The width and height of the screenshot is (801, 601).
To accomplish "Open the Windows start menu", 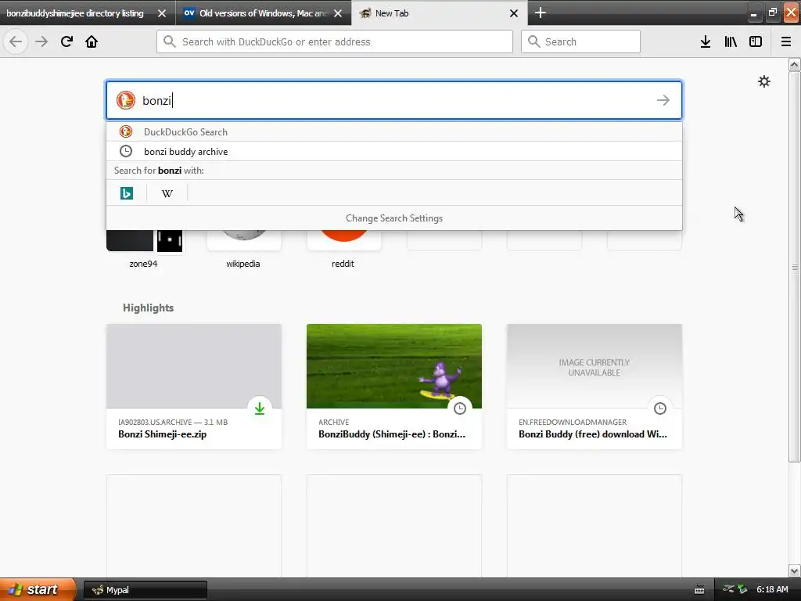I will (x=38, y=589).
